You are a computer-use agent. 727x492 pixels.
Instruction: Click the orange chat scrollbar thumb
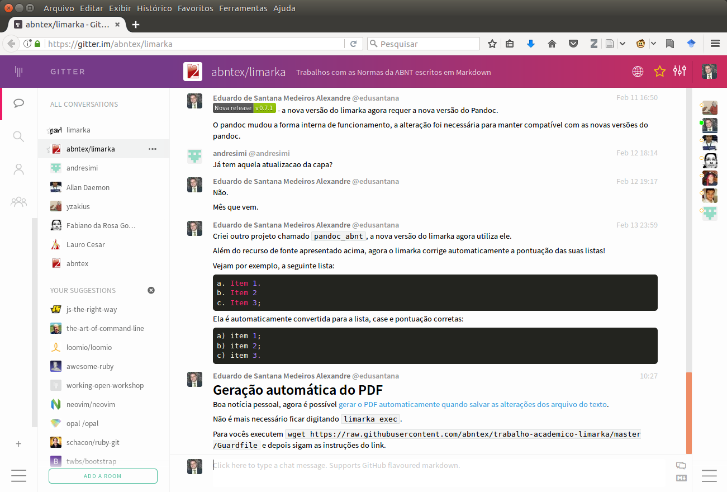coord(689,413)
